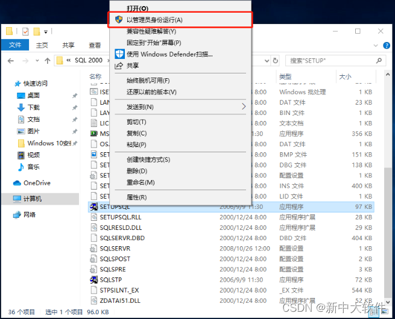Open Music in the navigation pane
395x319 pixels.
click(x=34, y=167)
